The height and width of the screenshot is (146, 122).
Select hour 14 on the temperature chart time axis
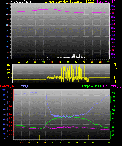(69, 143)
